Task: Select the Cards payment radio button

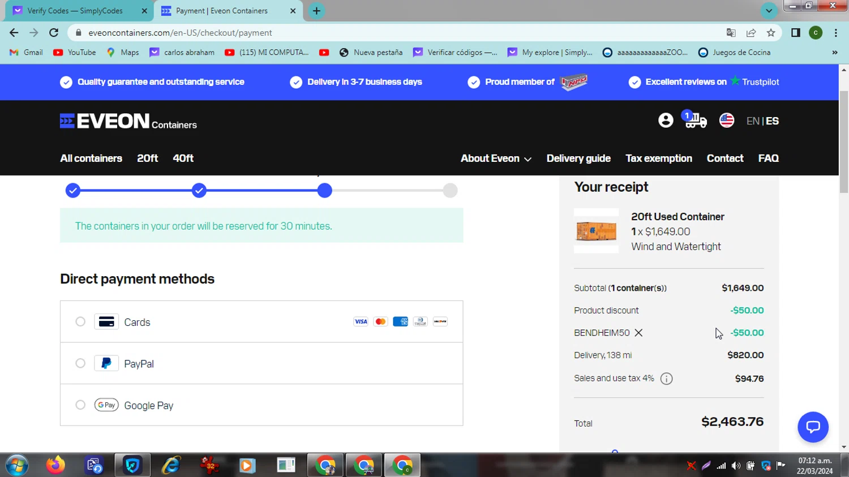Action: tap(80, 321)
